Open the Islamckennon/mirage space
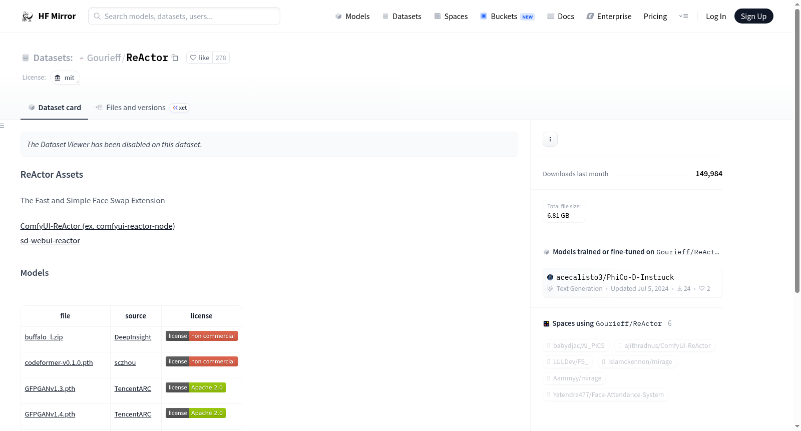801x431 pixels. click(637, 361)
